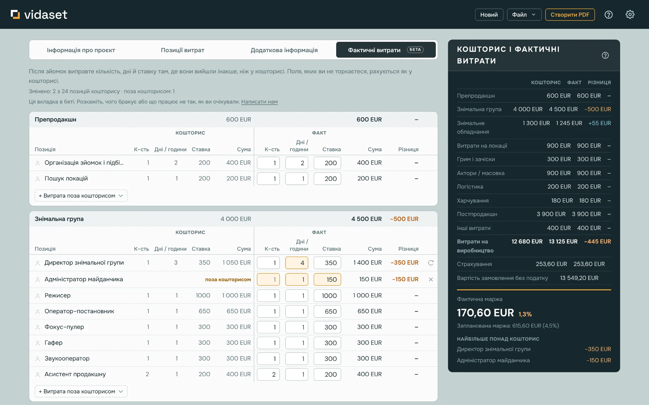Click person icon beside Фокус-пулер
The width and height of the screenshot is (649, 405).
pyautogui.click(x=38, y=327)
